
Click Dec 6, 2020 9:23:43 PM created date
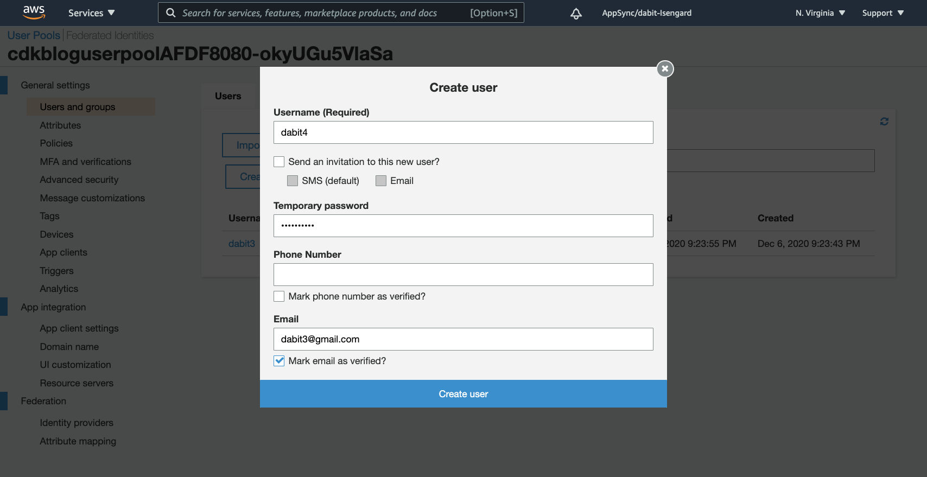tap(809, 244)
